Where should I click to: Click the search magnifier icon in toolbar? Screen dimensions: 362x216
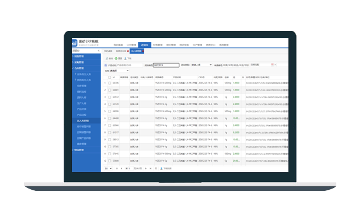[x=107, y=58]
